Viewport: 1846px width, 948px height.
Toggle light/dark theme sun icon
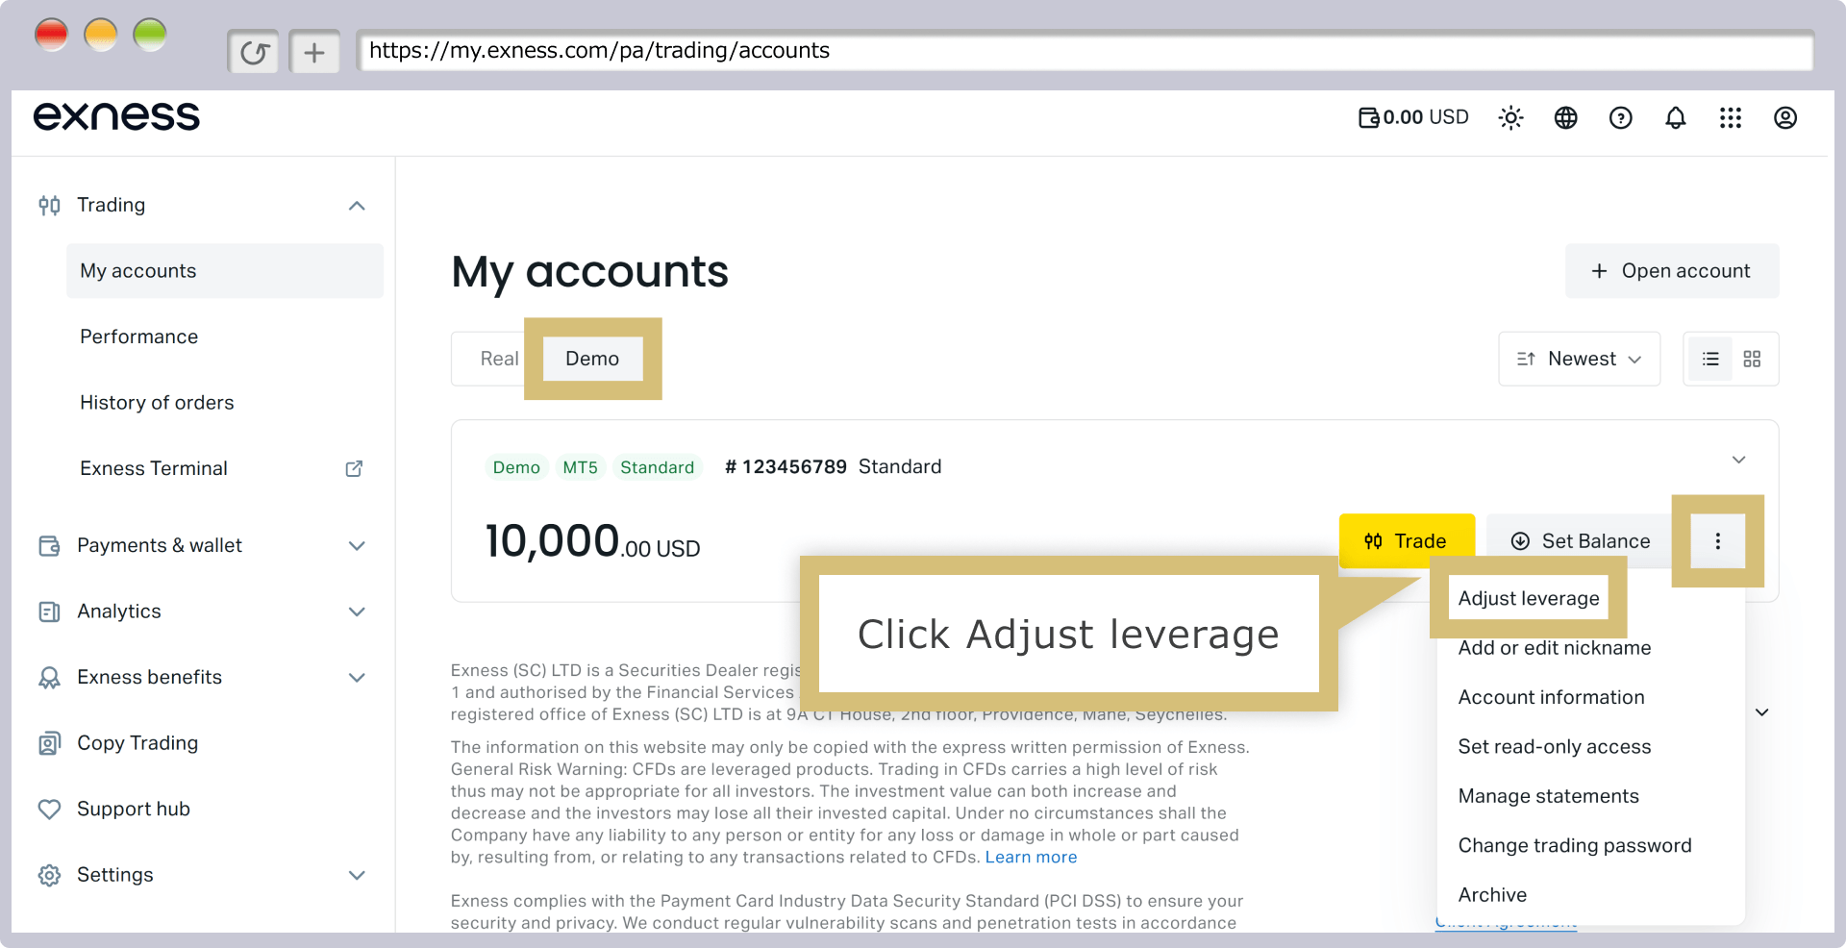[1510, 117]
